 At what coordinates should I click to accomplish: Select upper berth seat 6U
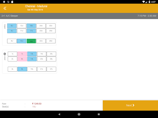(x=12, y=26)
